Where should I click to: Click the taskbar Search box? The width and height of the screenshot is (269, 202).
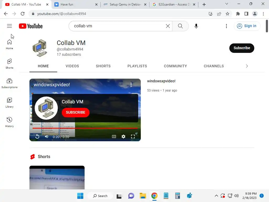point(100,196)
